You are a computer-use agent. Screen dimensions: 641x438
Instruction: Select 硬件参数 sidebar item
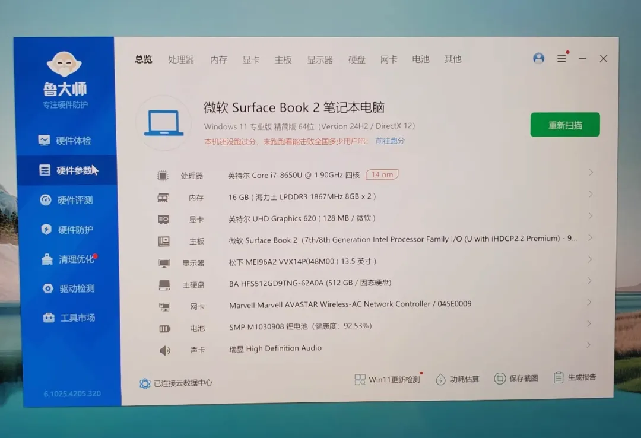pyautogui.click(x=67, y=170)
